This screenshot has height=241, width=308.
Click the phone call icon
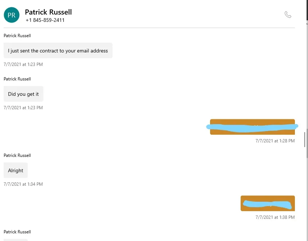pyautogui.click(x=288, y=15)
